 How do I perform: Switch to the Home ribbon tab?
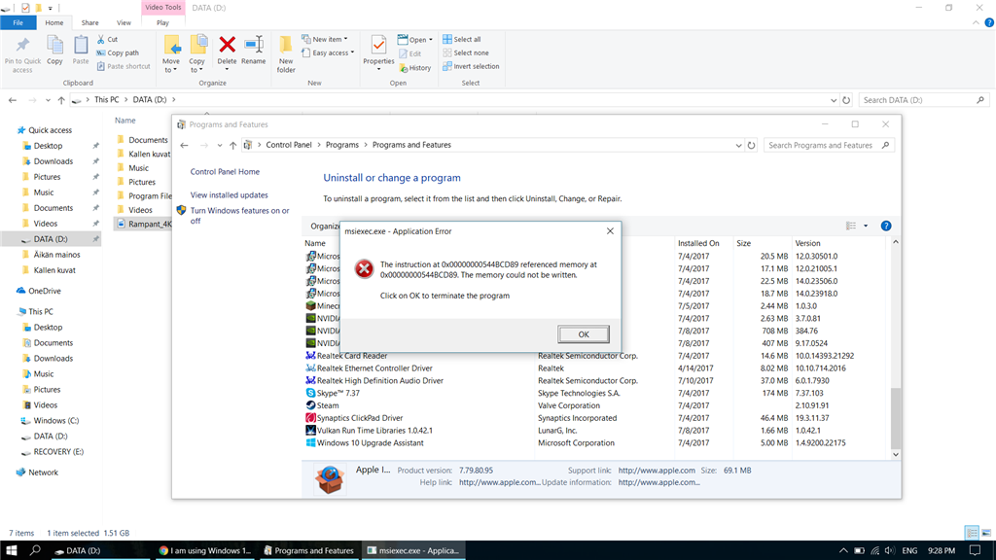54,22
